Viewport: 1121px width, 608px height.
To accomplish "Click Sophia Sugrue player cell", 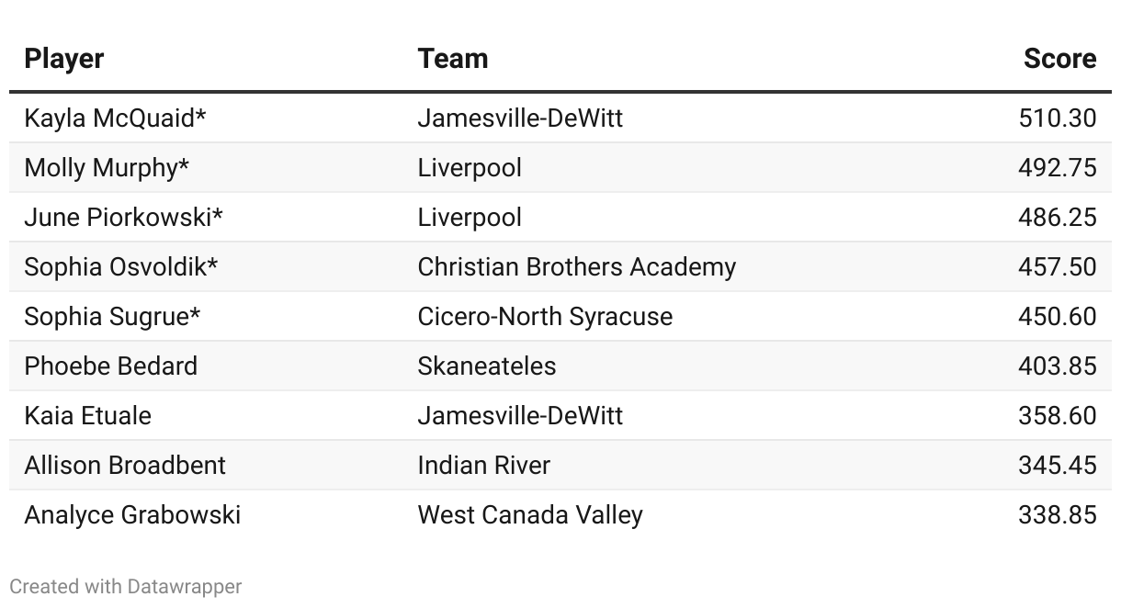I will (x=113, y=317).
